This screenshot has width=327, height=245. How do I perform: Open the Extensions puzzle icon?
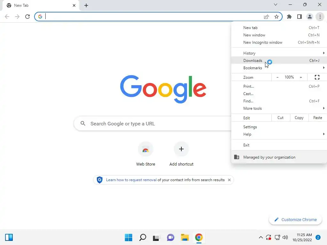(x=289, y=17)
